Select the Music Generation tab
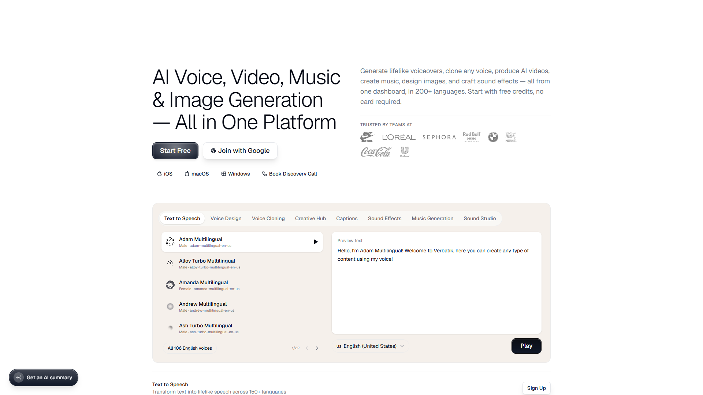The width and height of the screenshot is (703, 395). pyautogui.click(x=432, y=218)
